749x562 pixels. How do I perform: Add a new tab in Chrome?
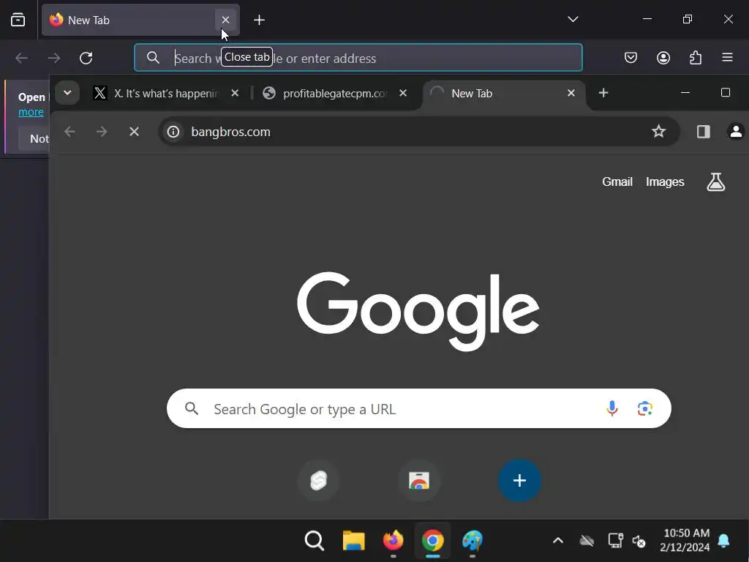coord(603,93)
